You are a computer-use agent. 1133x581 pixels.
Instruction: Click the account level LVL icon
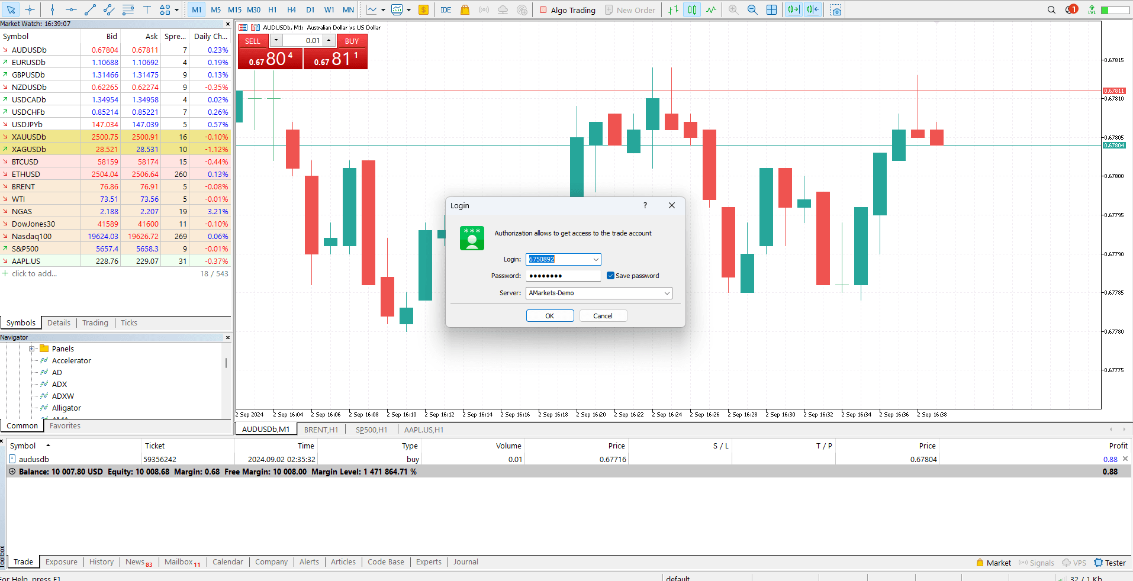pos(1092,9)
